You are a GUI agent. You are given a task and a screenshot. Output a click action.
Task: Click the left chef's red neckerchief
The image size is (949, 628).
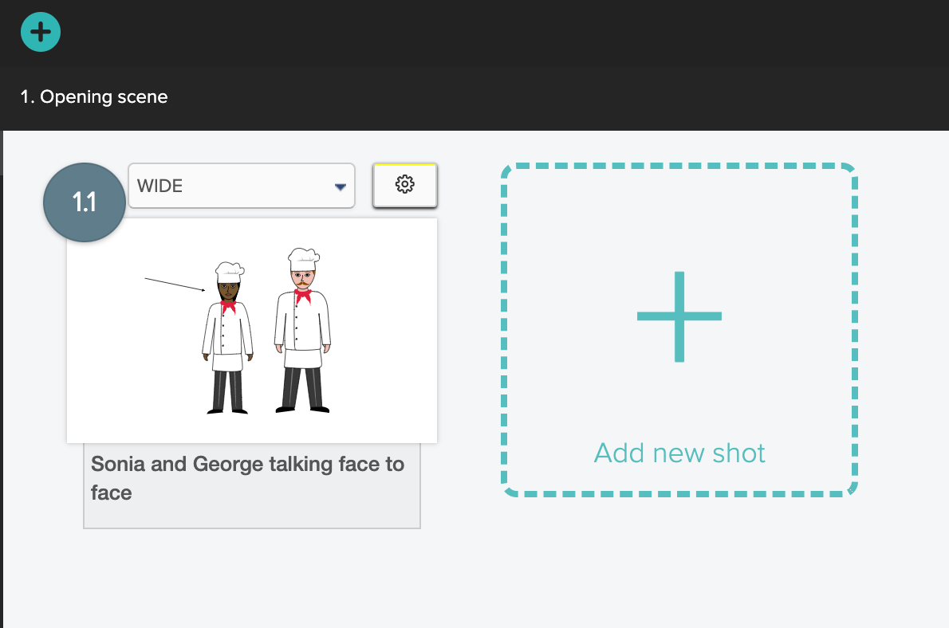(x=229, y=306)
